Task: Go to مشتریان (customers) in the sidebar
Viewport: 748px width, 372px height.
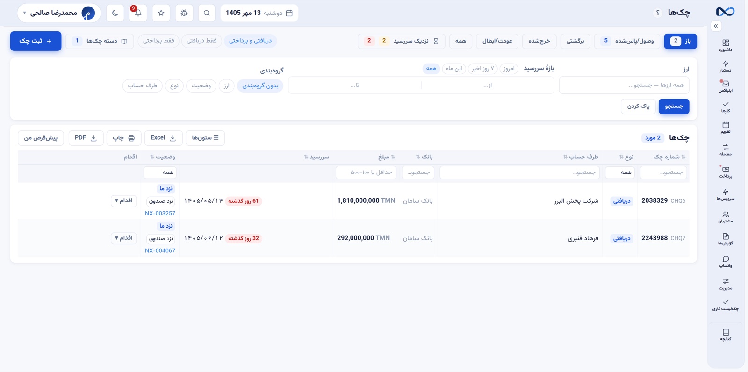Action: point(726,217)
